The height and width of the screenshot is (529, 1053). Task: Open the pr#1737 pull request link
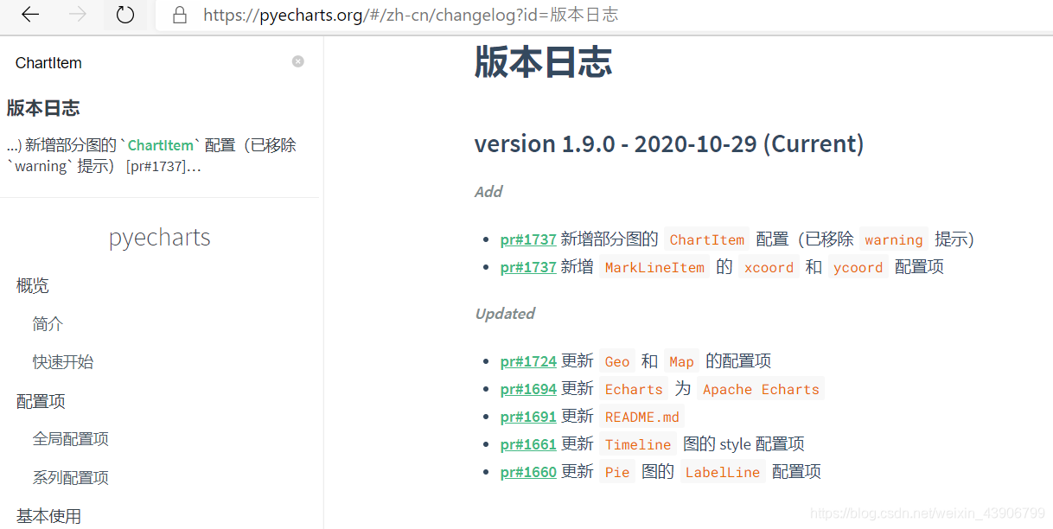tap(528, 239)
